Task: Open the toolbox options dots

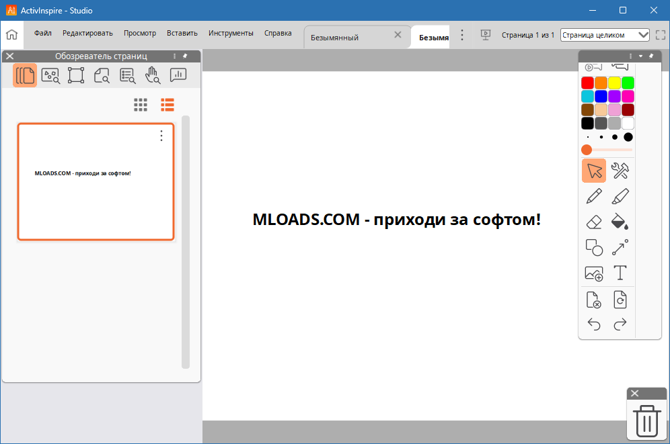Action: pos(630,56)
